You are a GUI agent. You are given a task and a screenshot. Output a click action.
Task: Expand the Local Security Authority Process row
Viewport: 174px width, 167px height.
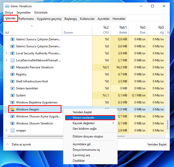pos(7,53)
